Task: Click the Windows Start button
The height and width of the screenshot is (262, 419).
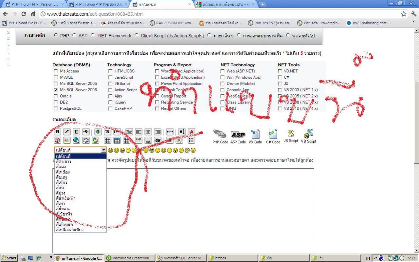Action: pyautogui.click(x=9, y=258)
